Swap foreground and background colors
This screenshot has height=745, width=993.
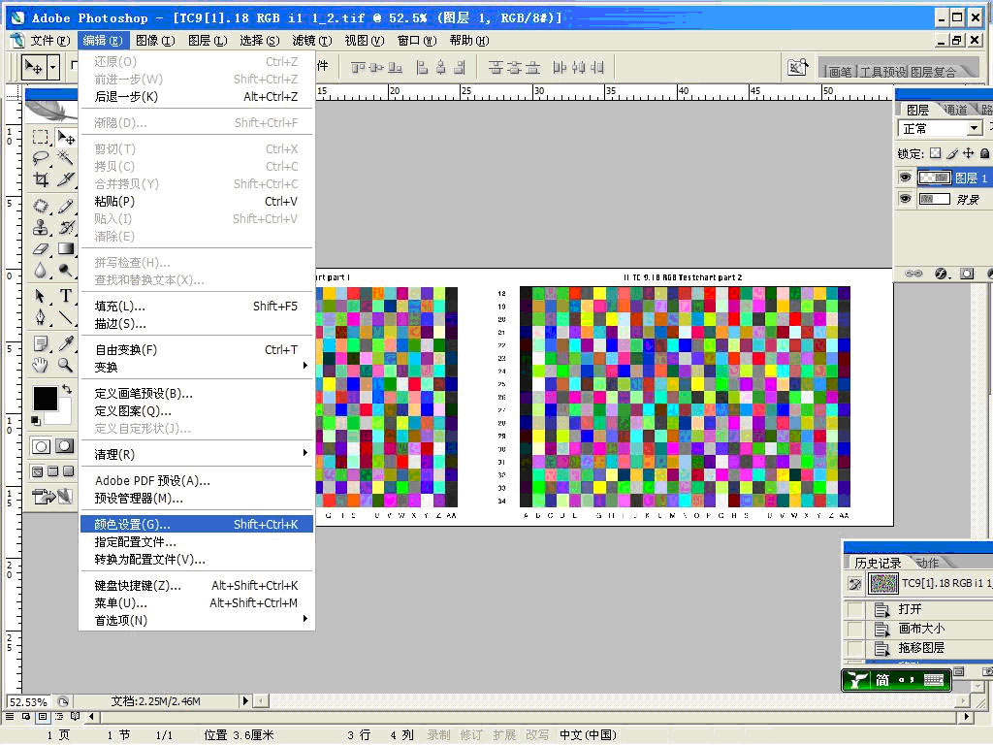(x=67, y=389)
